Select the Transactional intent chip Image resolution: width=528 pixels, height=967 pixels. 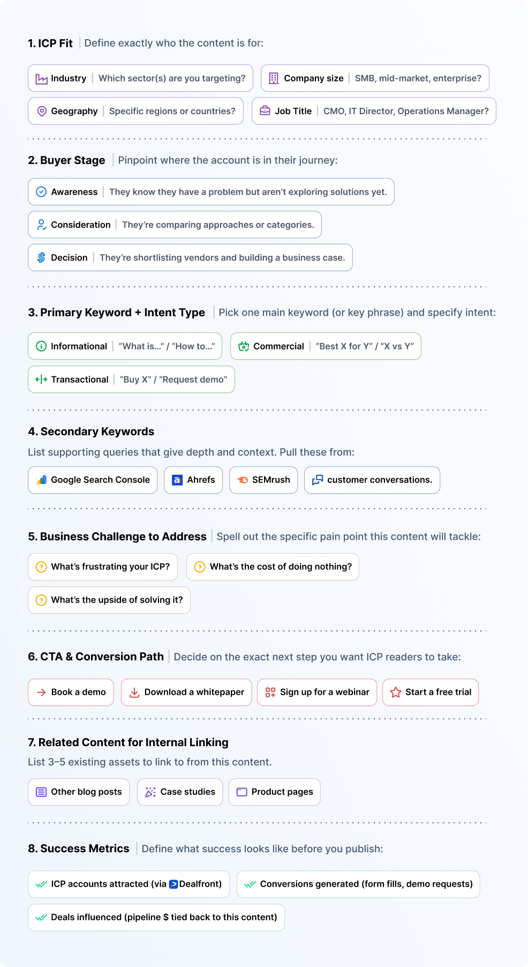click(131, 380)
